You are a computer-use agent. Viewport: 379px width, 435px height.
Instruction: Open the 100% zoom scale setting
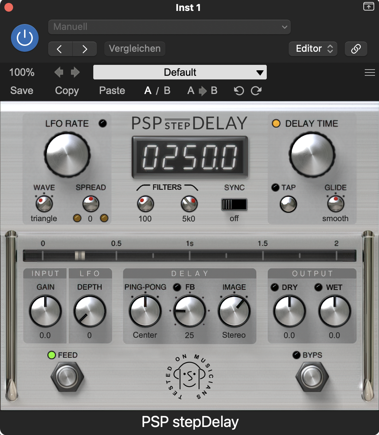22,72
